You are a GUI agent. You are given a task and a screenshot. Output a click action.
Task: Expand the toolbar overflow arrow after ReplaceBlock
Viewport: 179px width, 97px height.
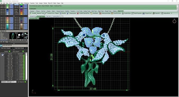[172, 13]
